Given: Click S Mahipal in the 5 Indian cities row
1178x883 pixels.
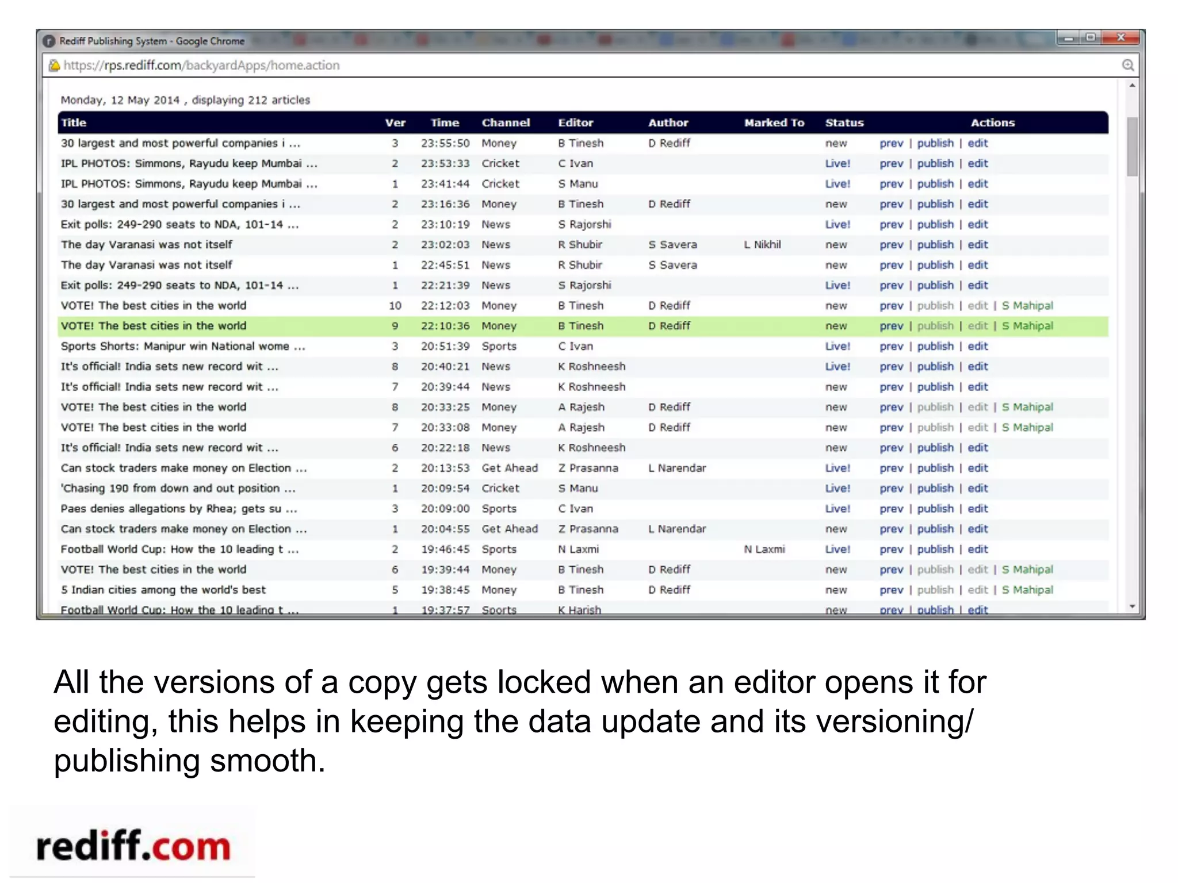Looking at the screenshot, I should pos(1027,590).
